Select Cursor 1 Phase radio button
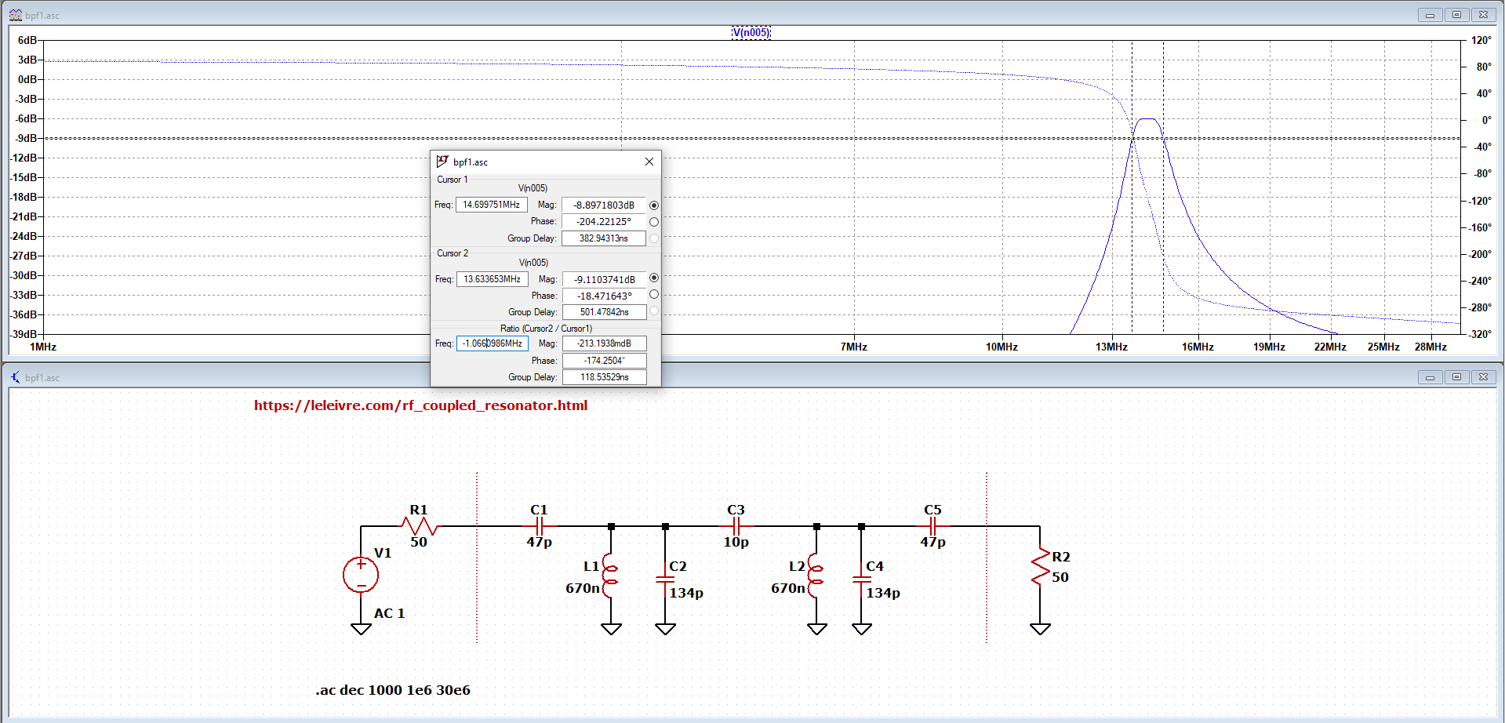This screenshot has width=1505, height=723. pyautogui.click(x=654, y=222)
